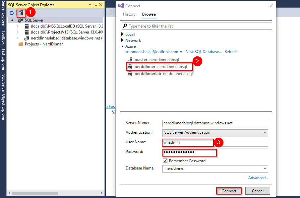
Task: Click the left arrow of the horizontal scrollbar
Action: [9, 193]
